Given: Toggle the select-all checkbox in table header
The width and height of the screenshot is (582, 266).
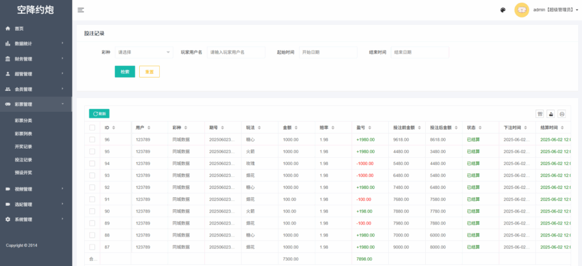Looking at the screenshot, I should coord(93,128).
